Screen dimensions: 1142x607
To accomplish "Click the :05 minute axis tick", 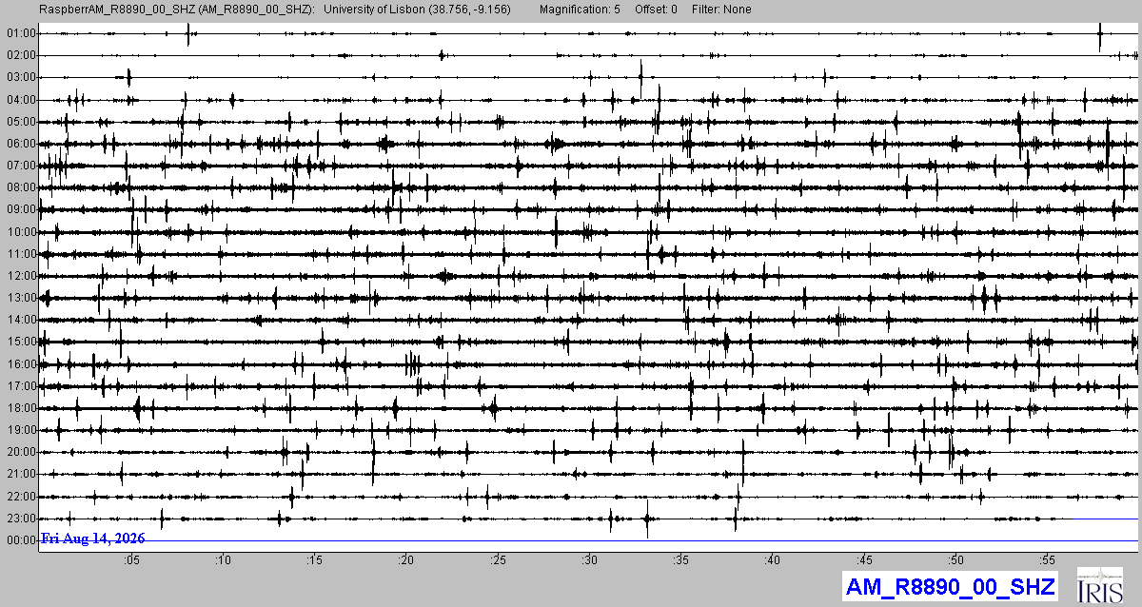I will pyautogui.click(x=131, y=559).
